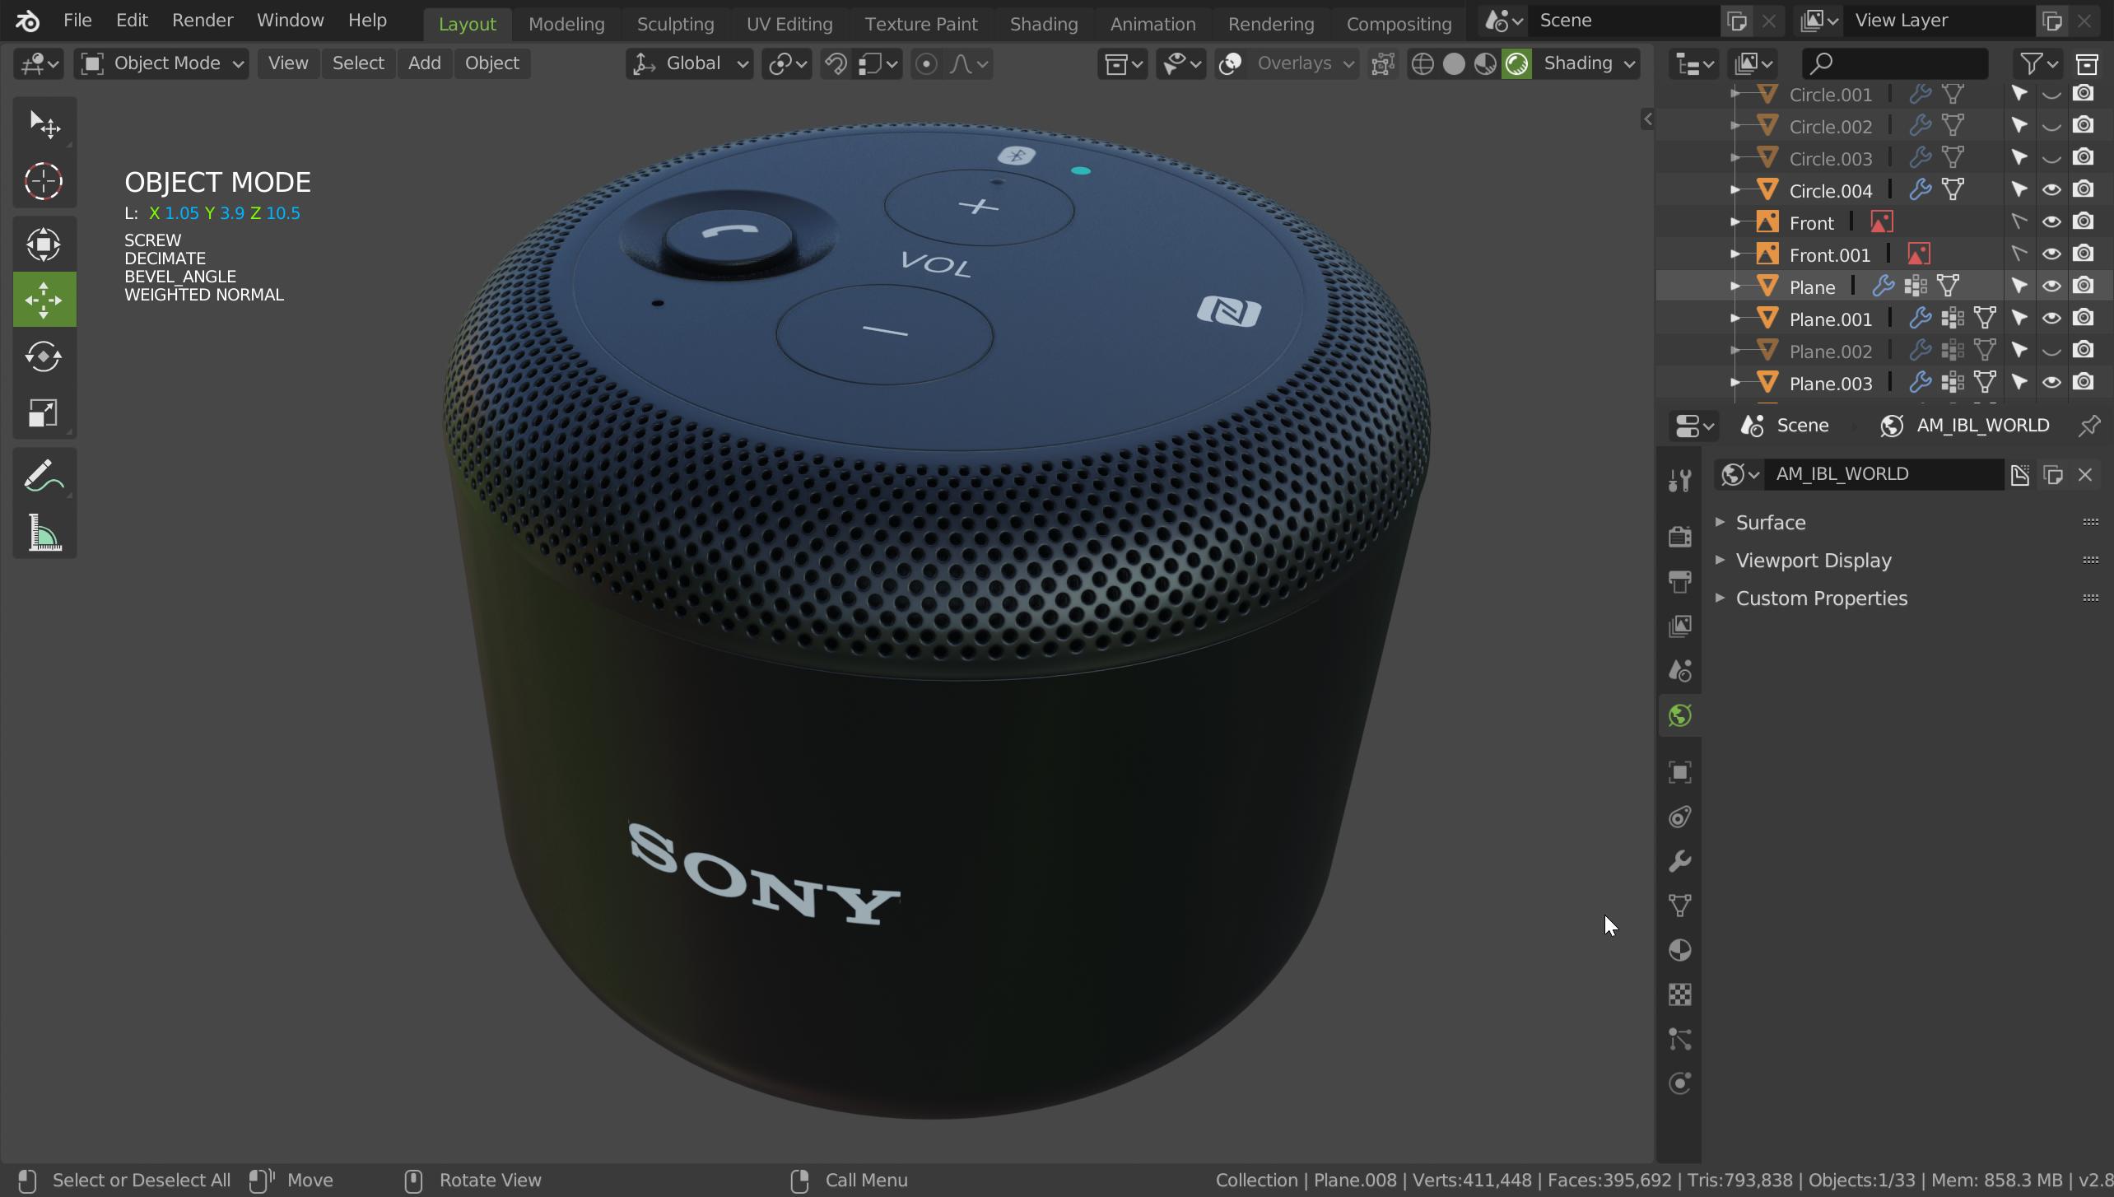This screenshot has height=1197, width=2114.
Task: Open the World properties tab
Action: 1679,715
